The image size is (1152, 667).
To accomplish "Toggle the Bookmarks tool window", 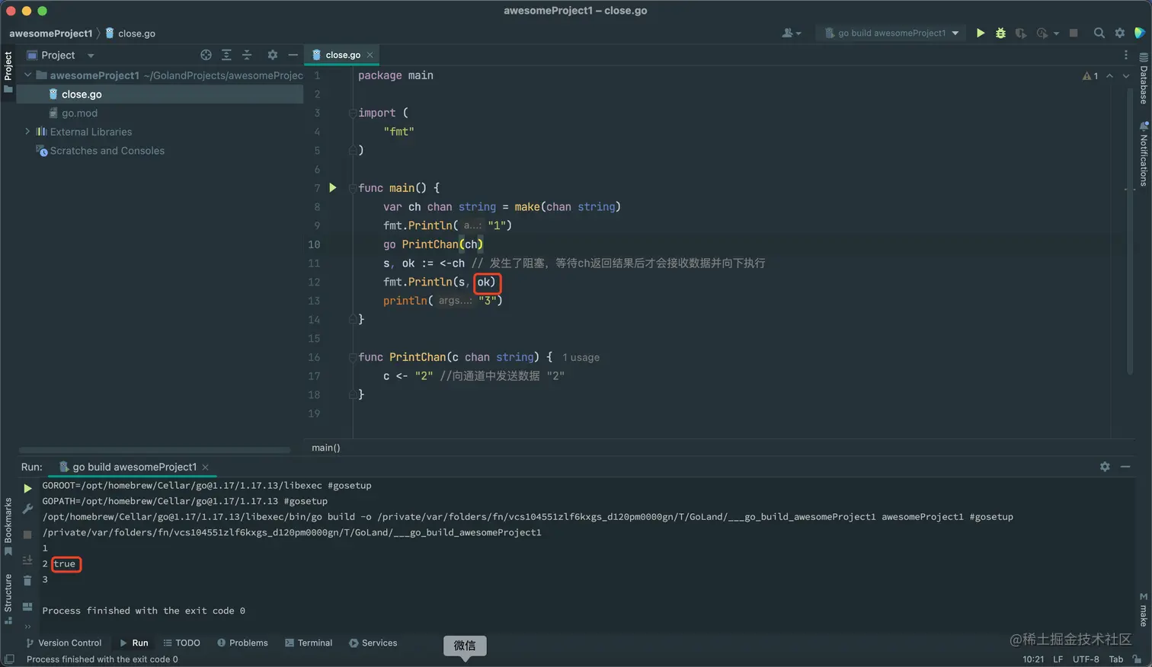I will pos(8,526).
